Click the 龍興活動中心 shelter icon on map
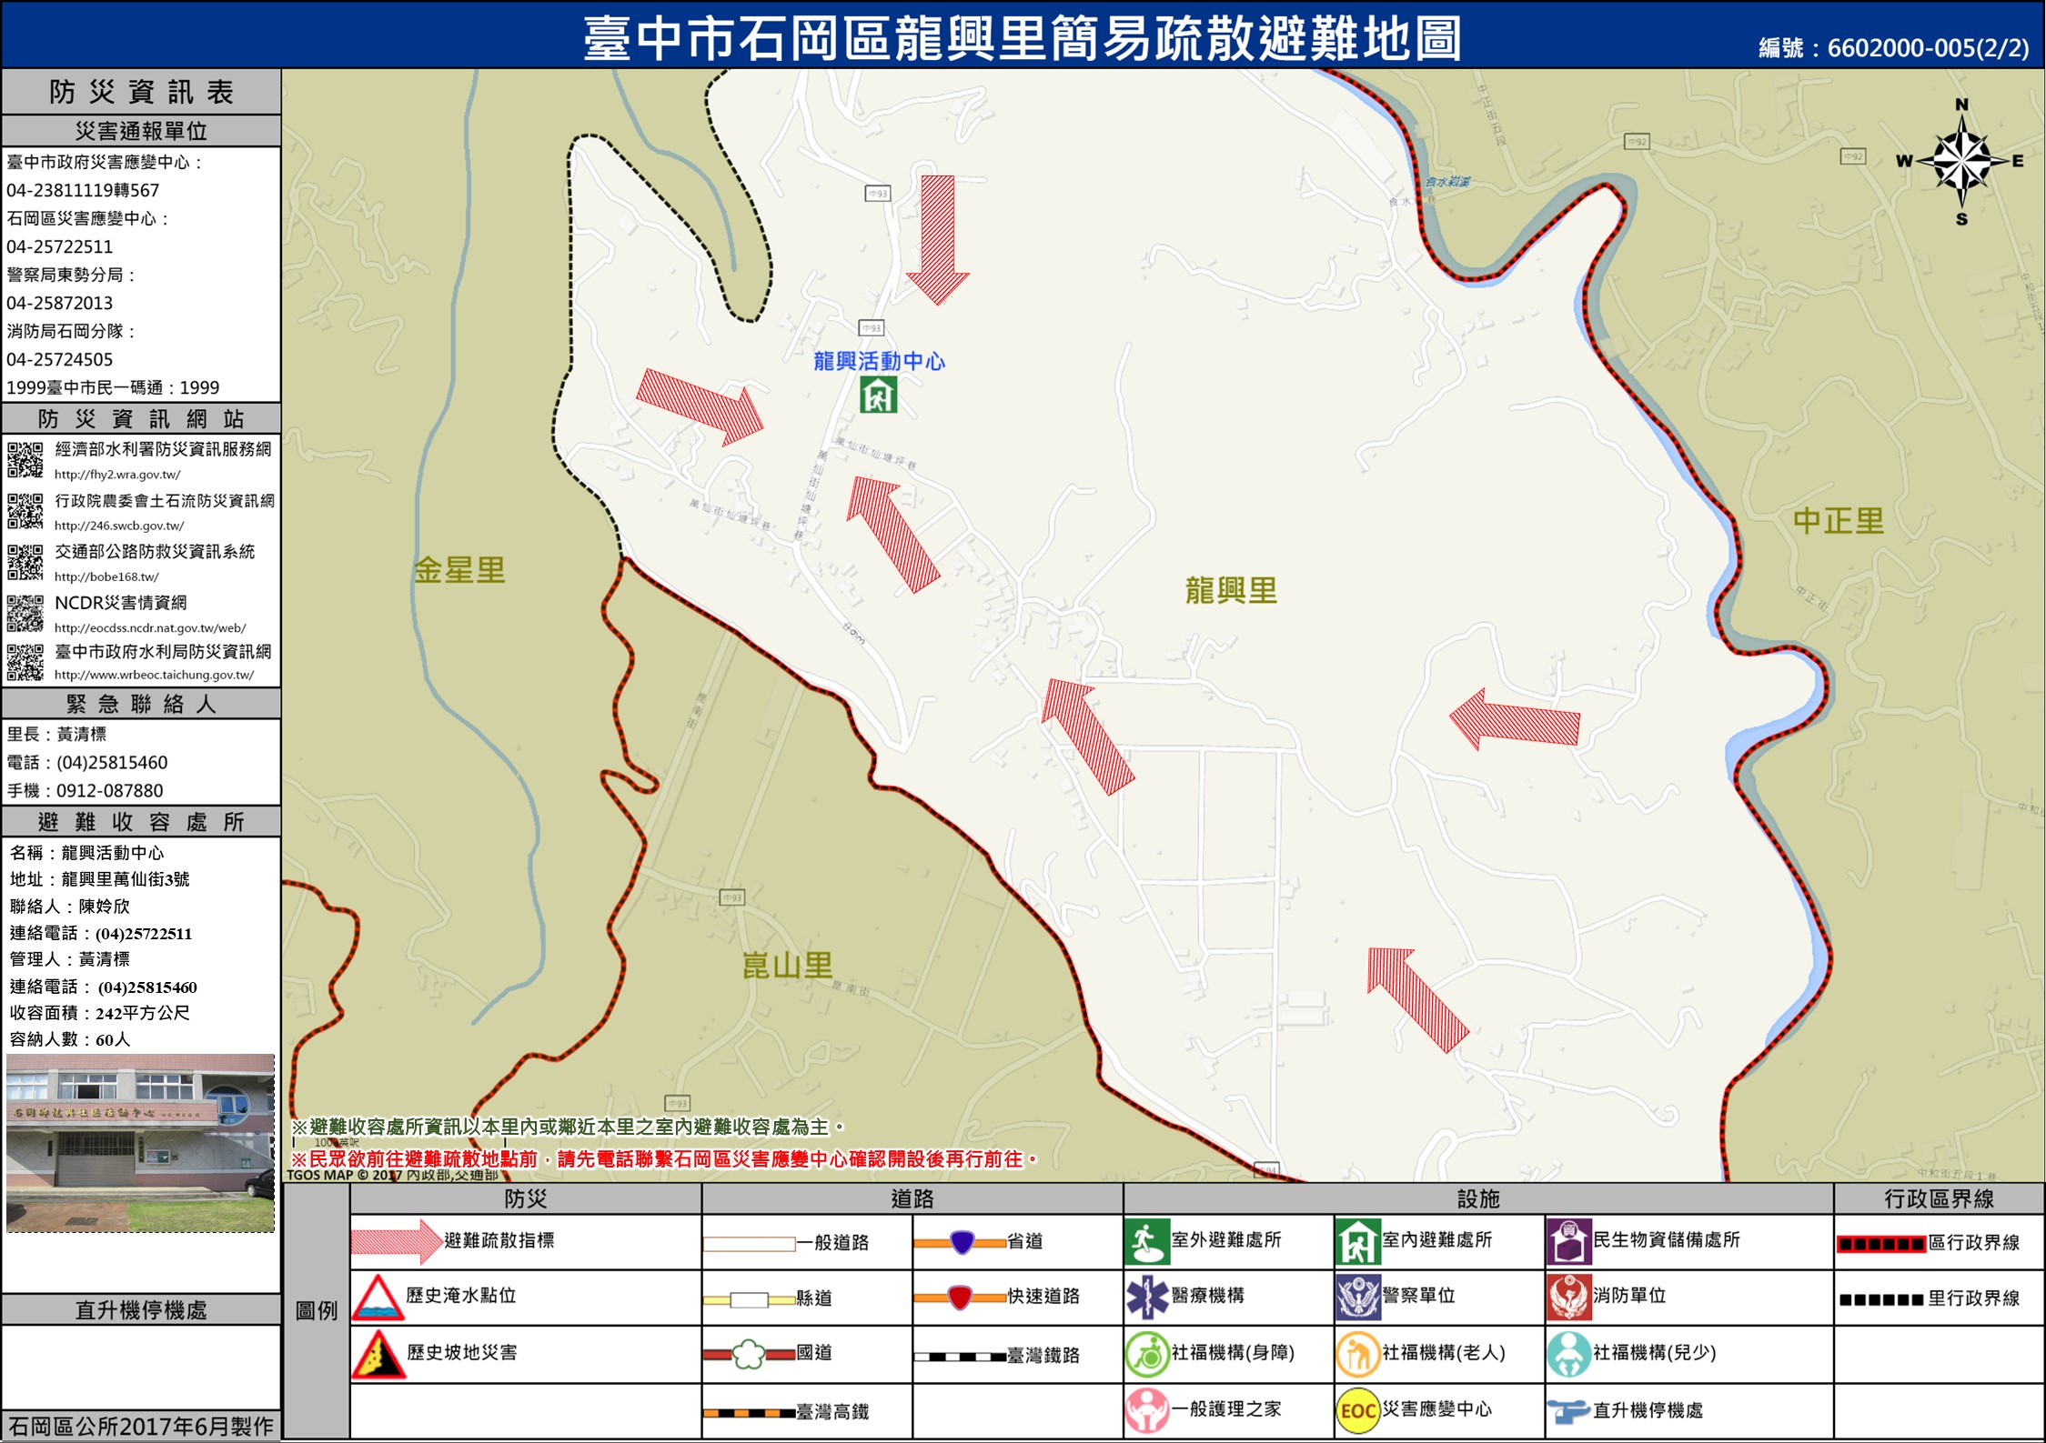Viewport: 2046px width, 1443px height. [878, 395]
